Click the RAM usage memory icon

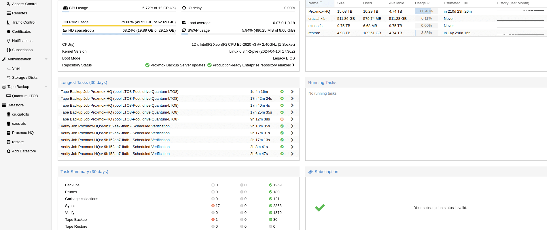point(65,22)
